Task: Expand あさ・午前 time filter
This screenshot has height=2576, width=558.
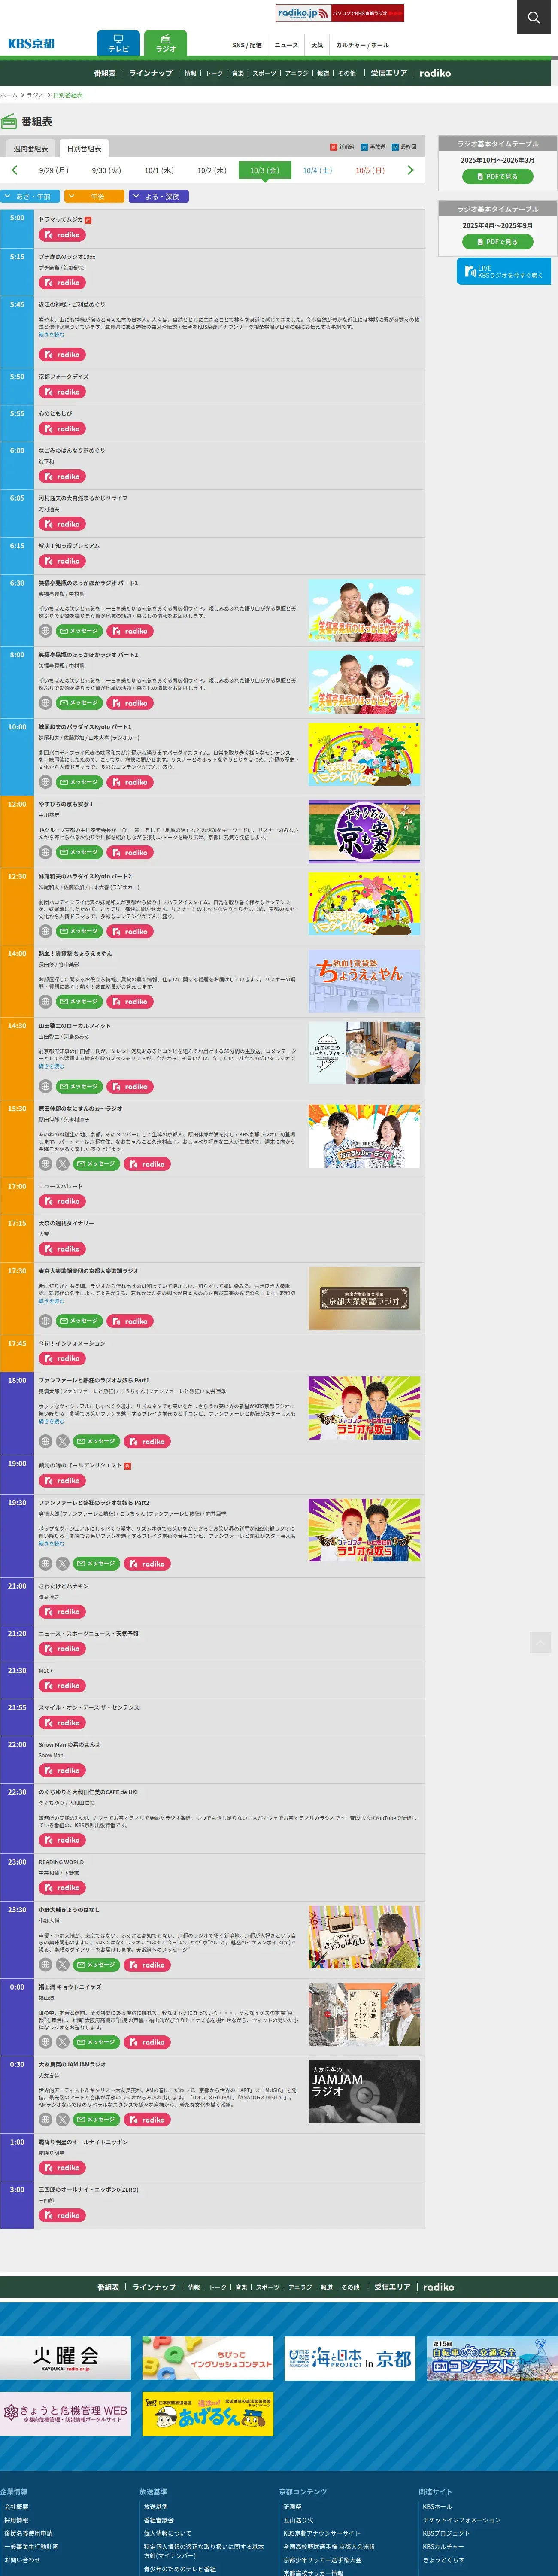Action: pyautogui.click(x=29, y=197)
